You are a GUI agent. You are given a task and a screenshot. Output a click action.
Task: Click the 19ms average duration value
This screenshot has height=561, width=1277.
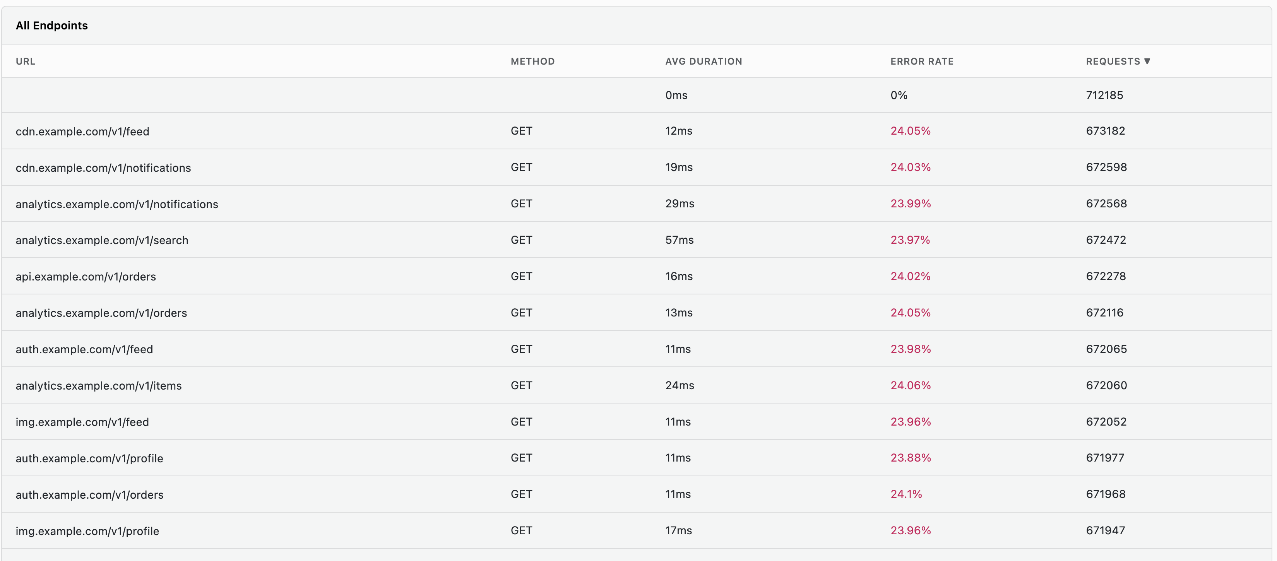click(x=679, y=167)
